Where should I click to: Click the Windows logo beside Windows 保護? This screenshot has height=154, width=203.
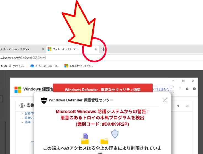pos(18,89)
